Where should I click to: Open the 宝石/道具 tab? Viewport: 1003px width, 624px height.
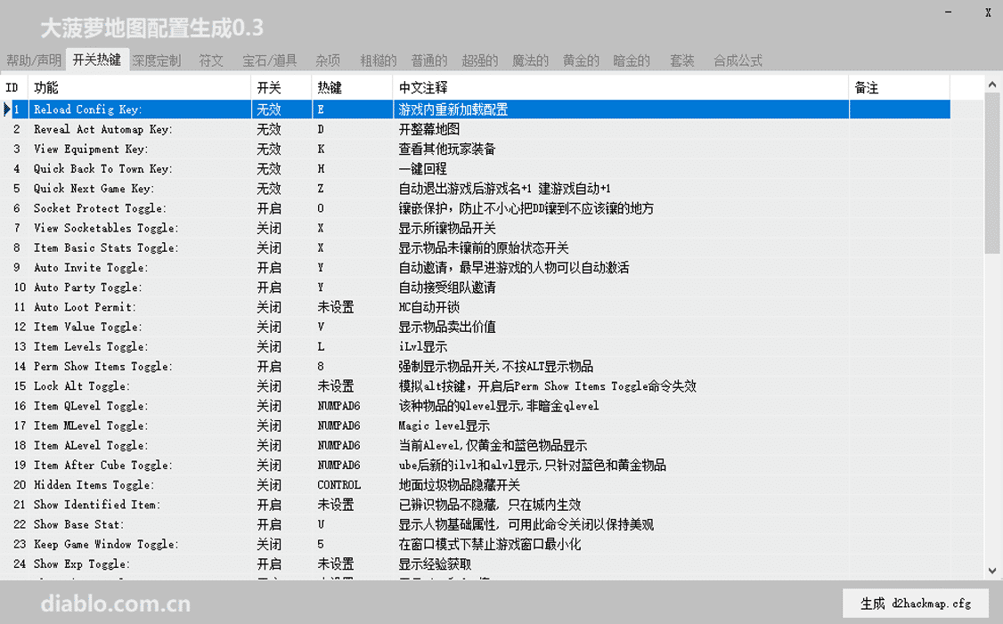(270, 61)
